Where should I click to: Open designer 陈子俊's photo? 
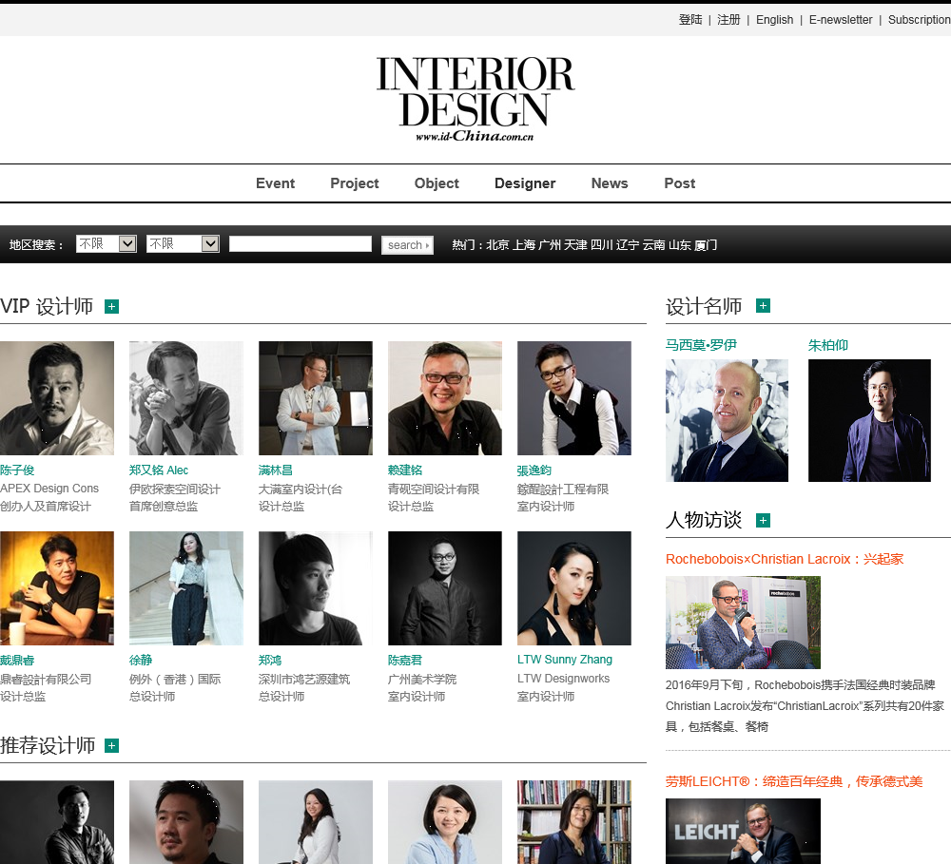(x=57, y=398)
